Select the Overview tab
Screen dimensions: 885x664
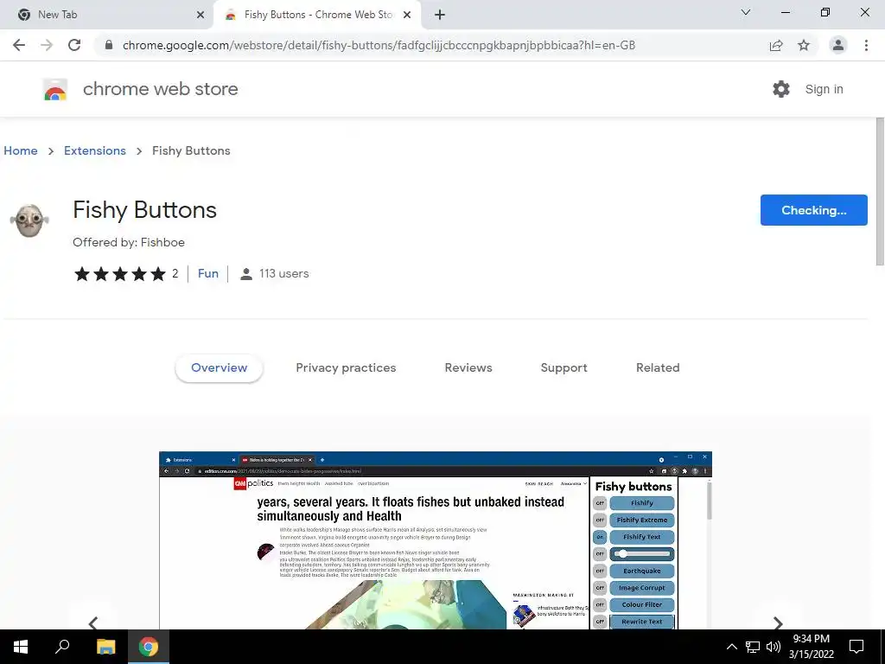219,367
